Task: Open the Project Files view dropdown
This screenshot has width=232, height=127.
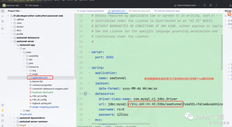Action: [x=22, y=11]
